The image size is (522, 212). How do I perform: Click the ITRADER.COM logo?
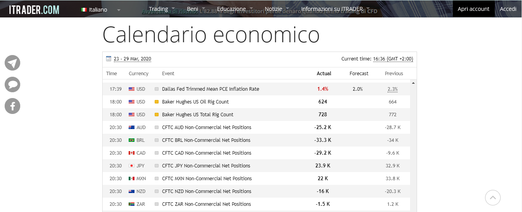(34, 9)
